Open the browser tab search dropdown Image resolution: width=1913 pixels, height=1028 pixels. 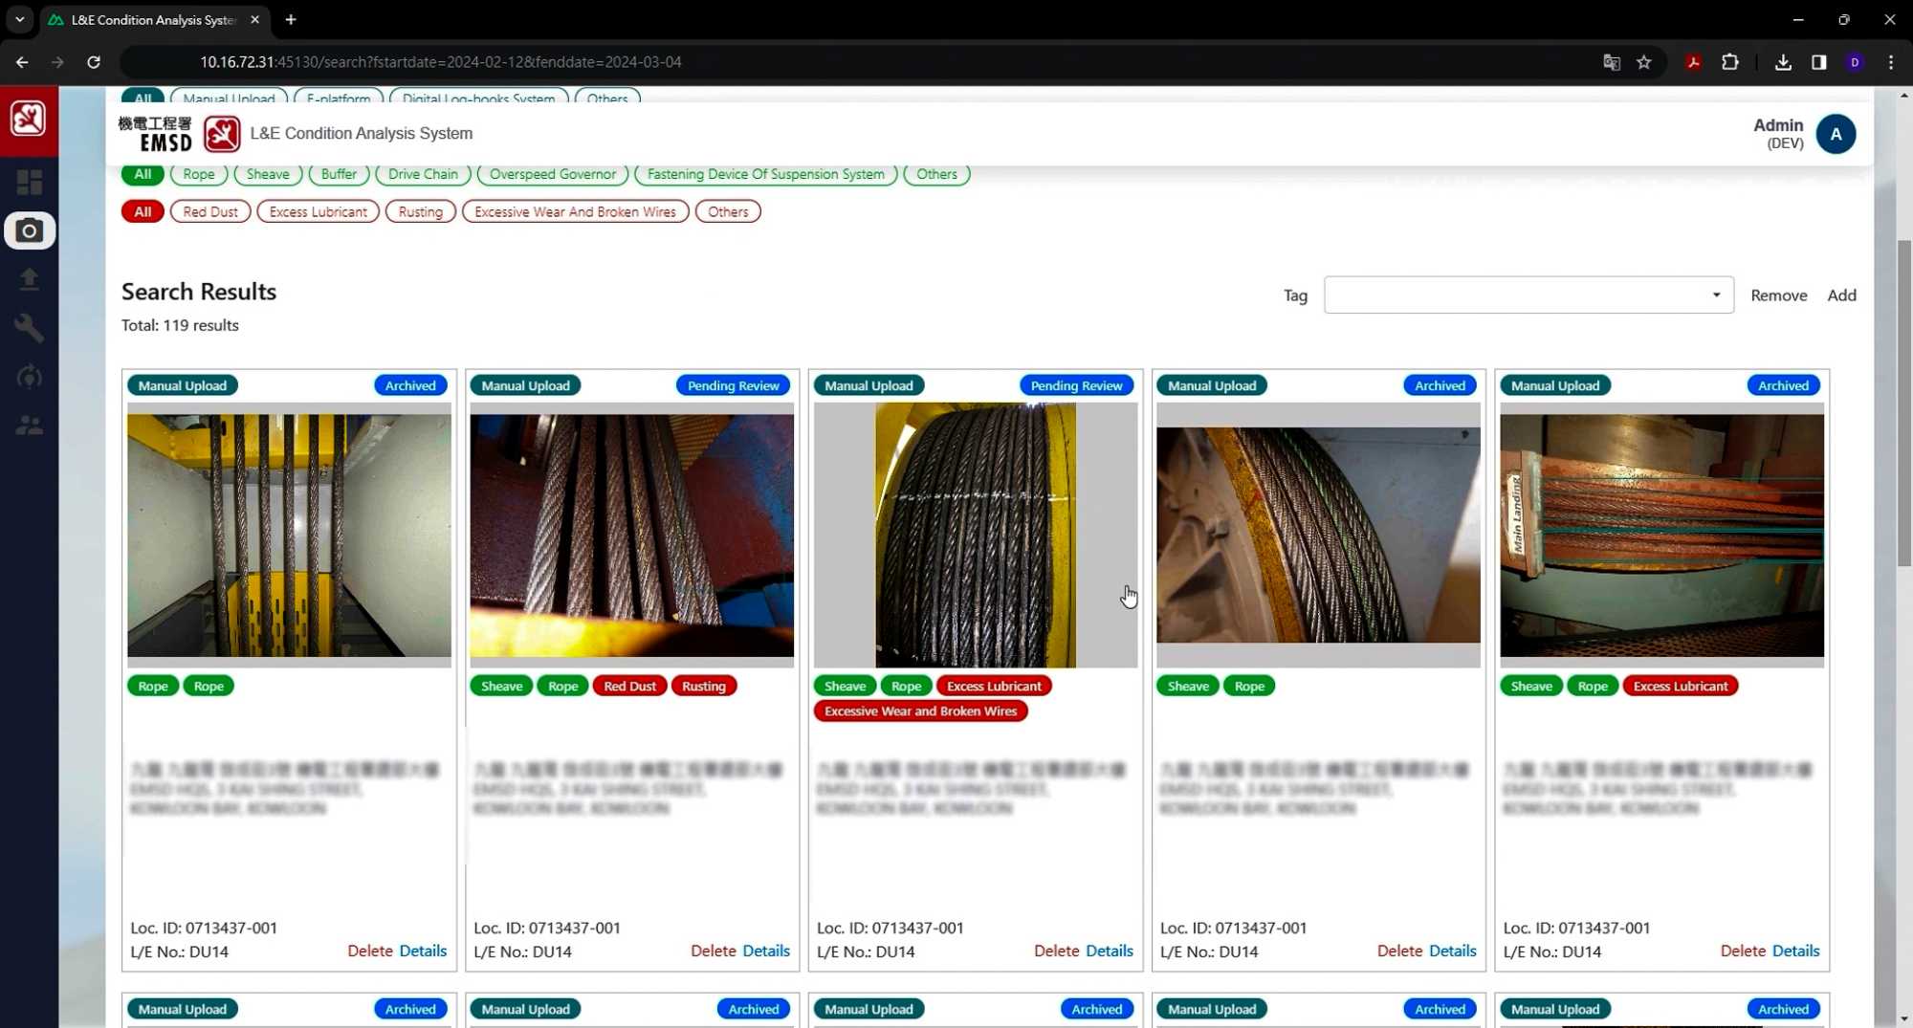[x=19, y=19]
